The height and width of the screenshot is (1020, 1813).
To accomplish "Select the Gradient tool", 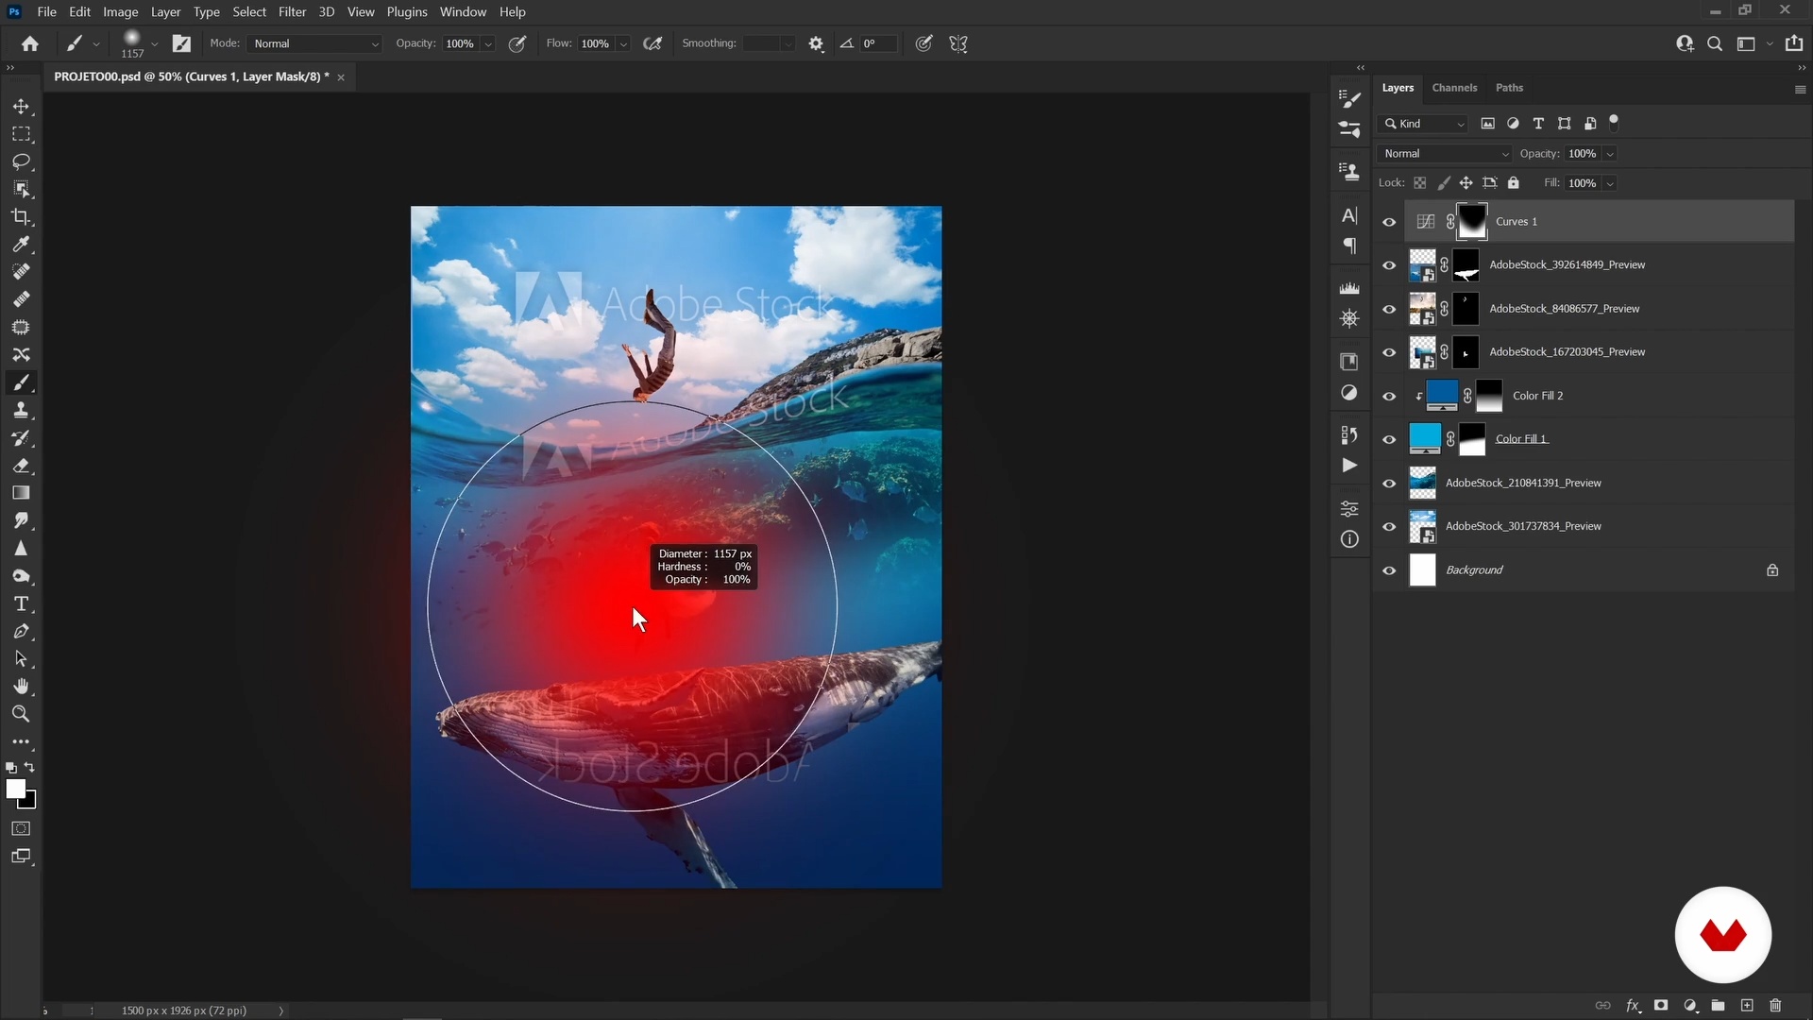I will pyautogui.click(x=21, y=493).
